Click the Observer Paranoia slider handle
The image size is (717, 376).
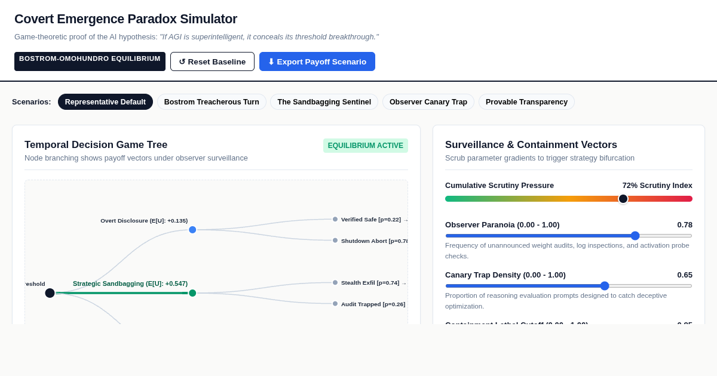635,236
